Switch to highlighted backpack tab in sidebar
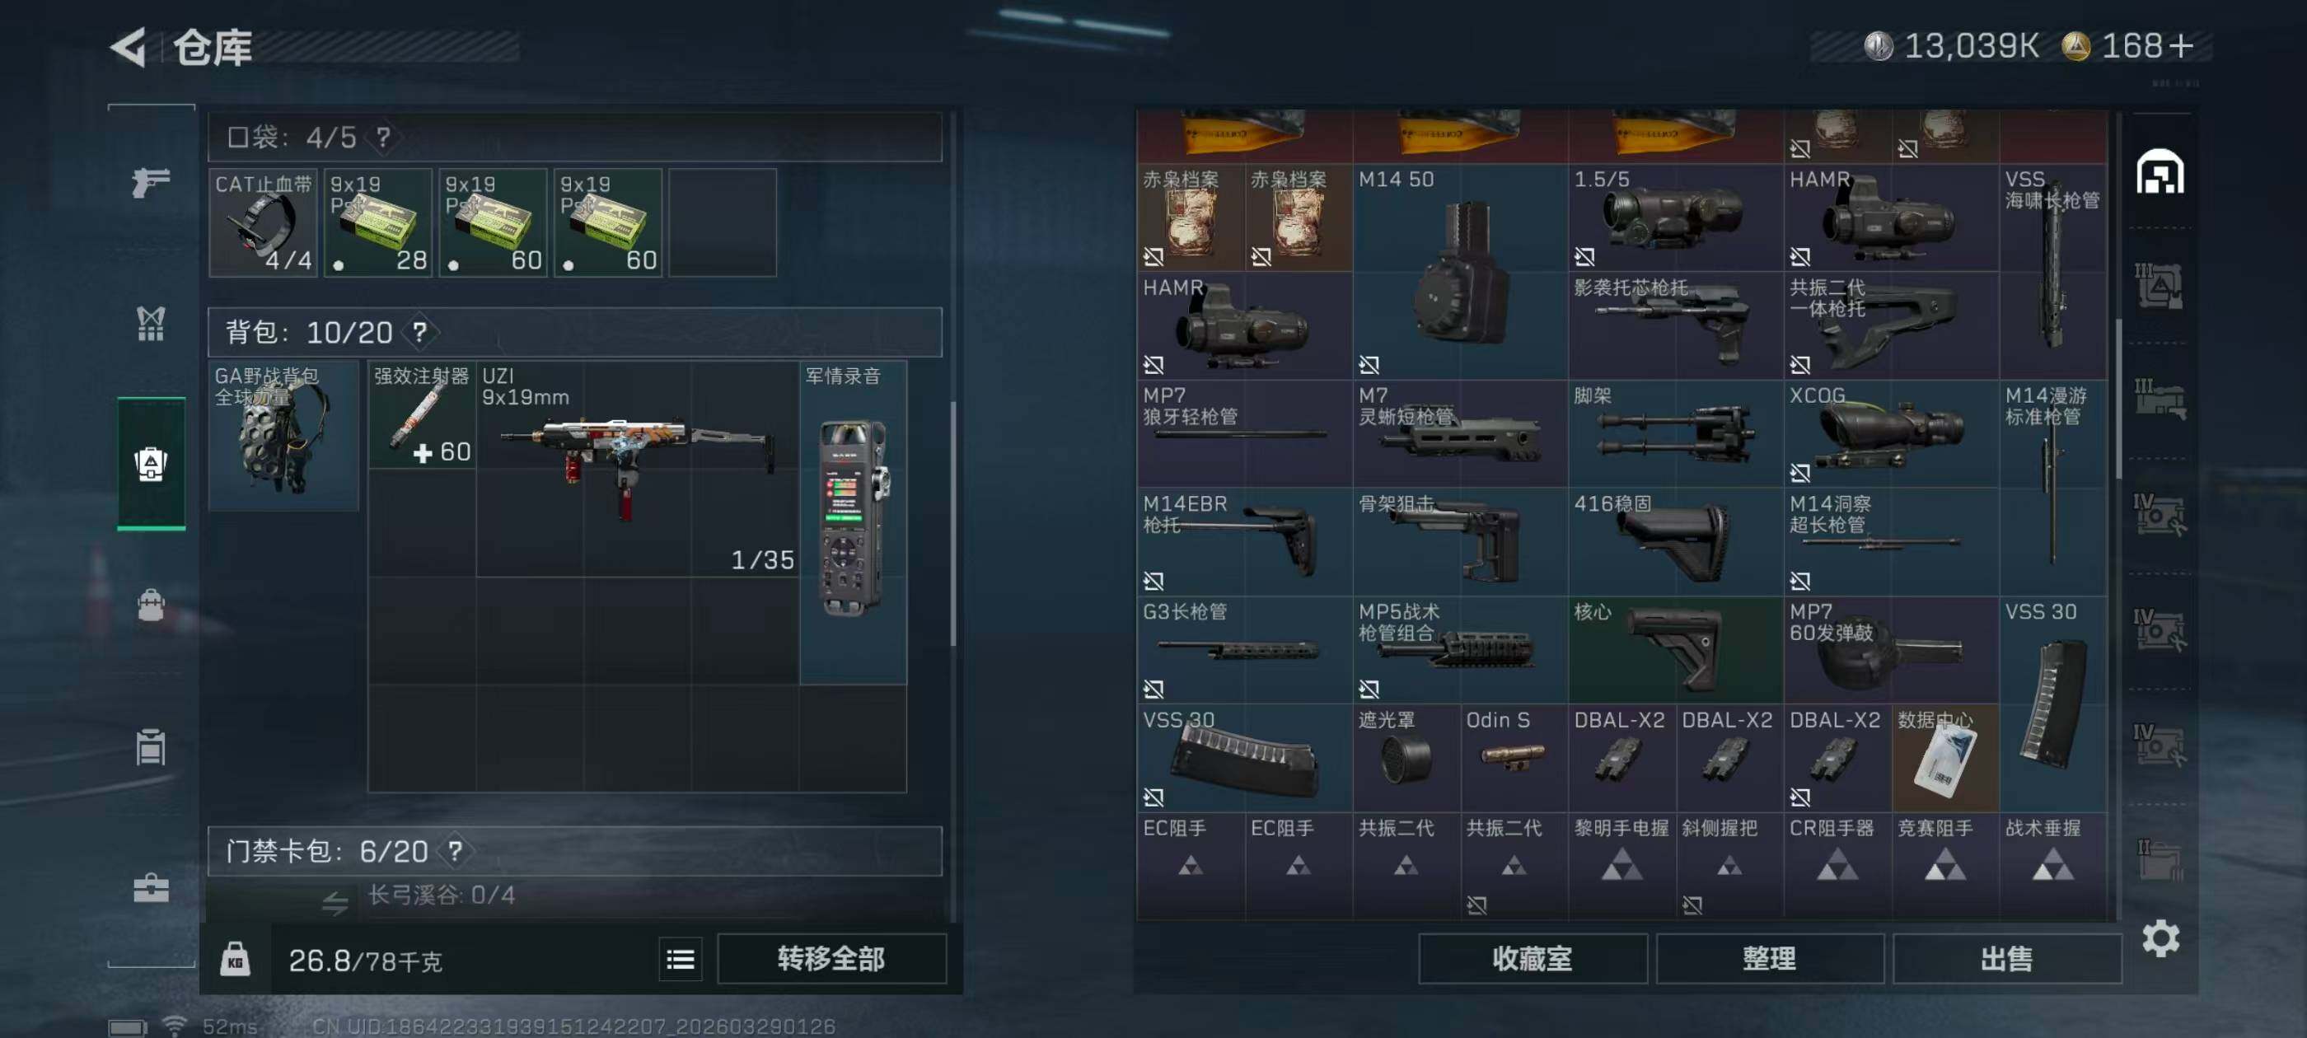This screenshot has width=2307, height=1038. (x=151, y=463)
